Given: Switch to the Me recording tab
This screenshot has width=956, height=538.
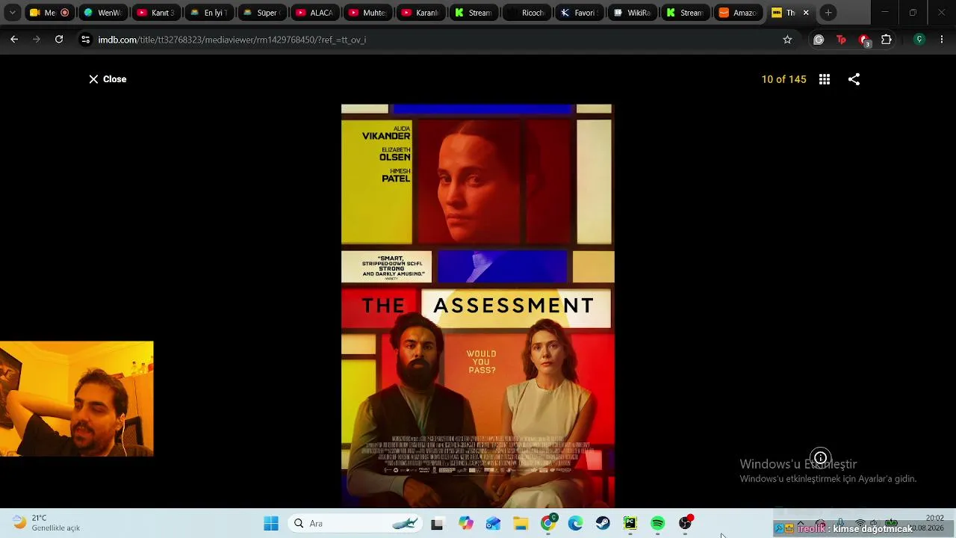Looking at the screenshot, I should (x=49, y=13).
